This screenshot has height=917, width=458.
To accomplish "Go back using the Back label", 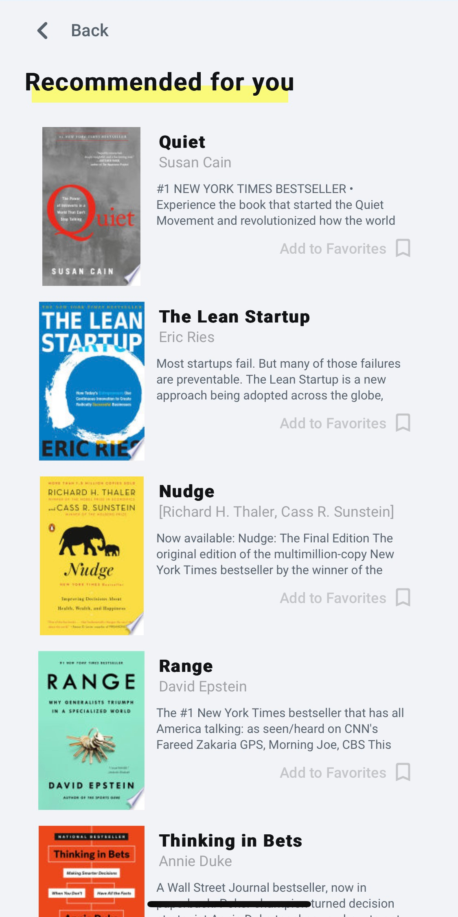I will coord(90,31).
